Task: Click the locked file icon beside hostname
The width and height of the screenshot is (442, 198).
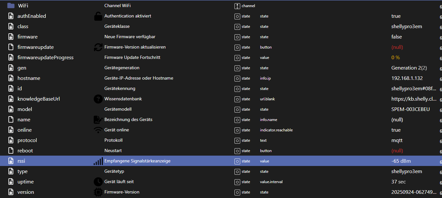Action: [11, 78]
